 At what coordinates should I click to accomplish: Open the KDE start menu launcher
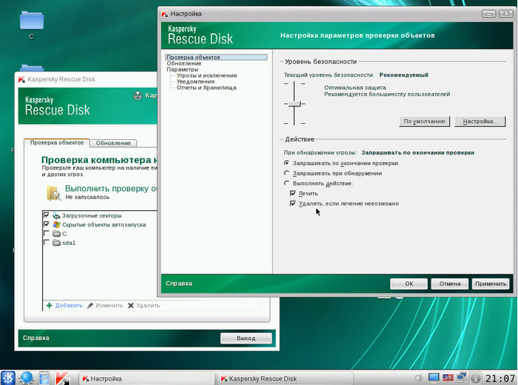8,378
